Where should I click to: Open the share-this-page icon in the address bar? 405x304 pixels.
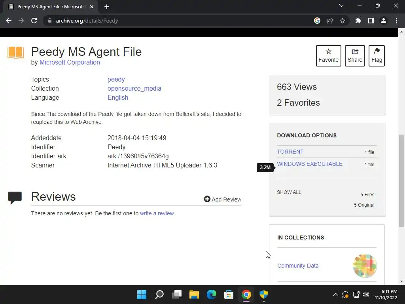pyautogui.click(x=330, y=21)
